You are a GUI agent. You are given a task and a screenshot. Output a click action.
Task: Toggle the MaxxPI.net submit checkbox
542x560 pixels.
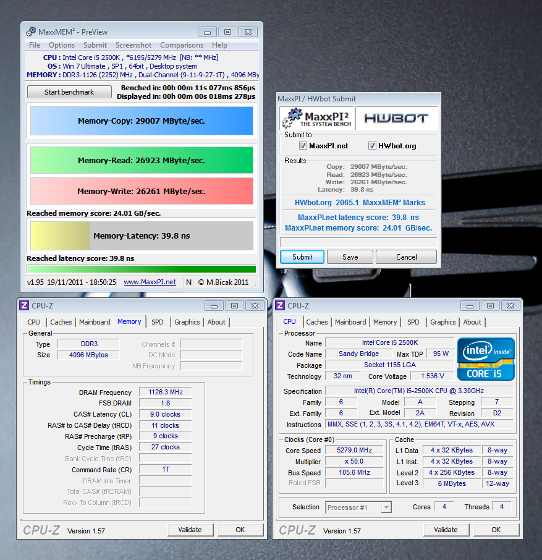click(x=303, y=146)
